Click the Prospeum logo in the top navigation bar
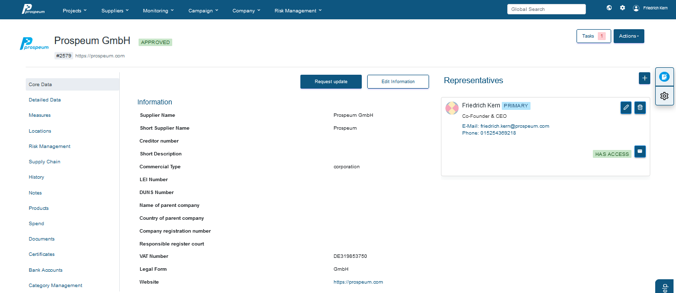The width and height of the screenshot is (676, 293). (33, 9)
